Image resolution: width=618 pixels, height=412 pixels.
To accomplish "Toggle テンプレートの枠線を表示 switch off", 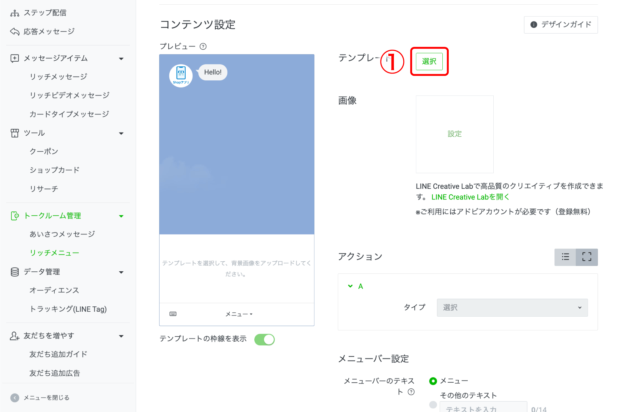I will [264, 339].
